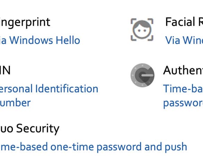Select the Fingerprint heading
This screenshot has height=162, width=203.
pyautogui.click(x=25, y=22)
